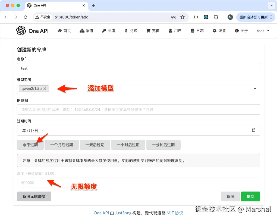Open the 令牌 tokens menu
Viewport: 277px width, 219px height.
(109, 31)
